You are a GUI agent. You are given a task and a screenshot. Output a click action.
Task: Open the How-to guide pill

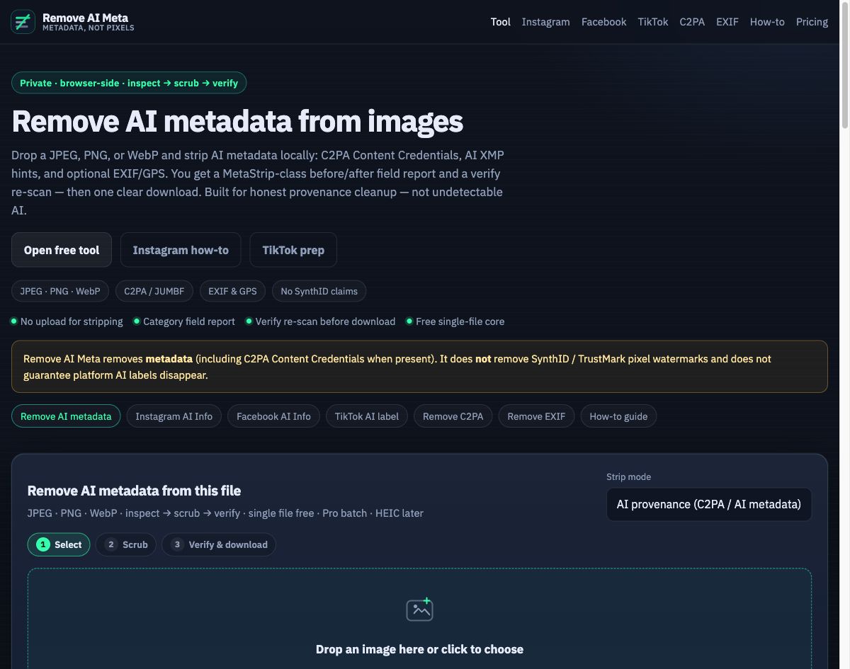[x=618, y=416]
